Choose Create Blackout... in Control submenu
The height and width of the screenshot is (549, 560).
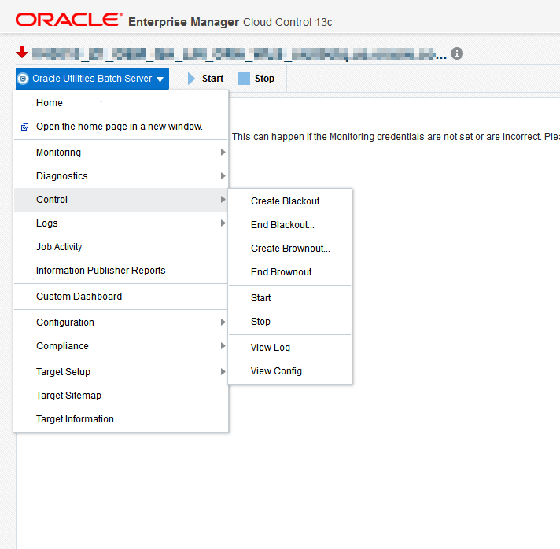289,201
